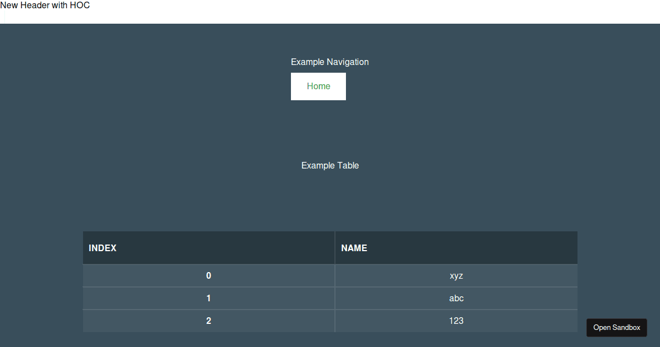Select Home from the navigation menu
660x347 pixels.
(318, 86)
